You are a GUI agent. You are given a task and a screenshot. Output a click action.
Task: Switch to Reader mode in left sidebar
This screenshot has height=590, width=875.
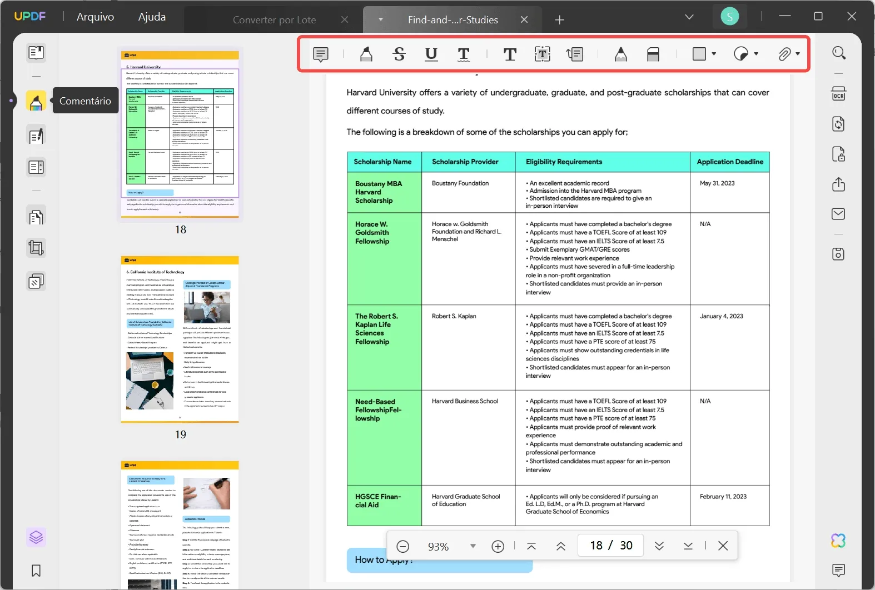(x=36, y=53)
